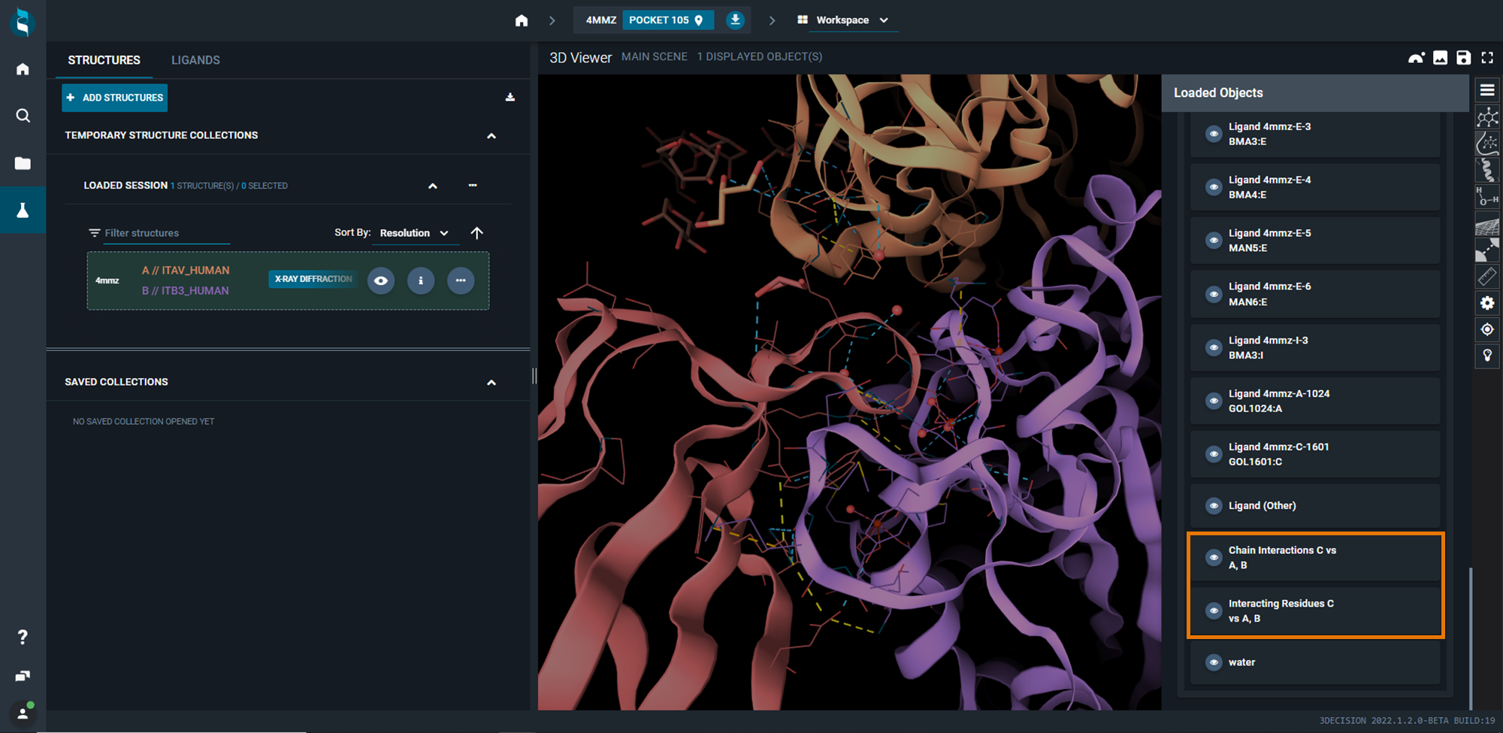
Task: Click the protein helix ribbon icon
Action: coord(1486,171)
